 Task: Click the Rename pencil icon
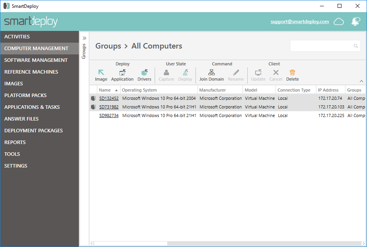click(236, 72)
